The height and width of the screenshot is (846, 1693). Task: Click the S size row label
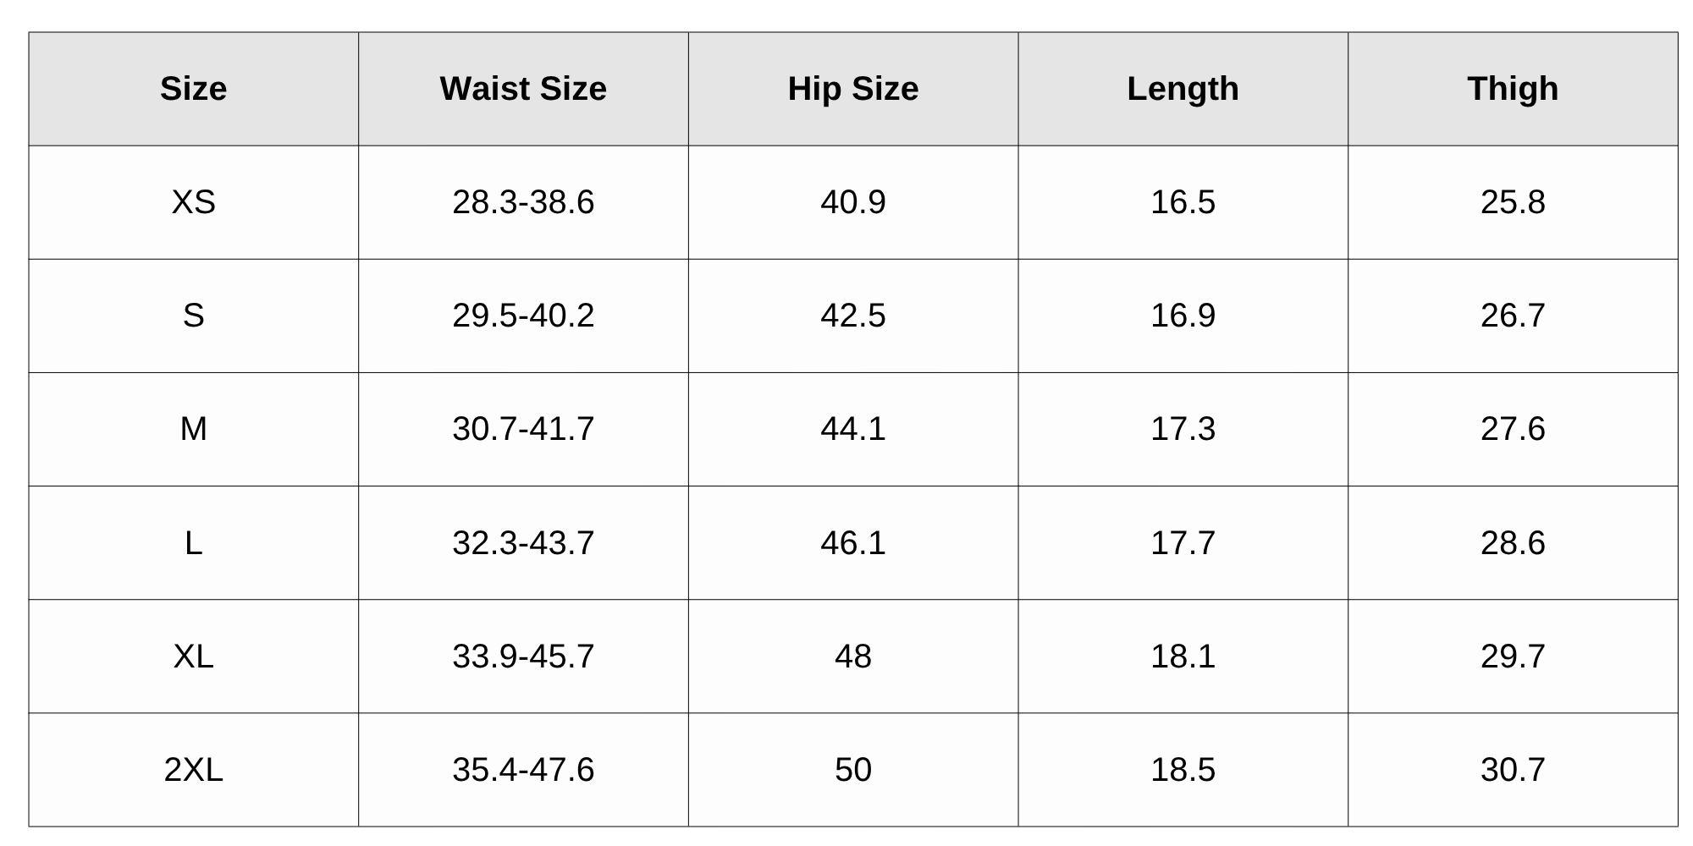193,316
